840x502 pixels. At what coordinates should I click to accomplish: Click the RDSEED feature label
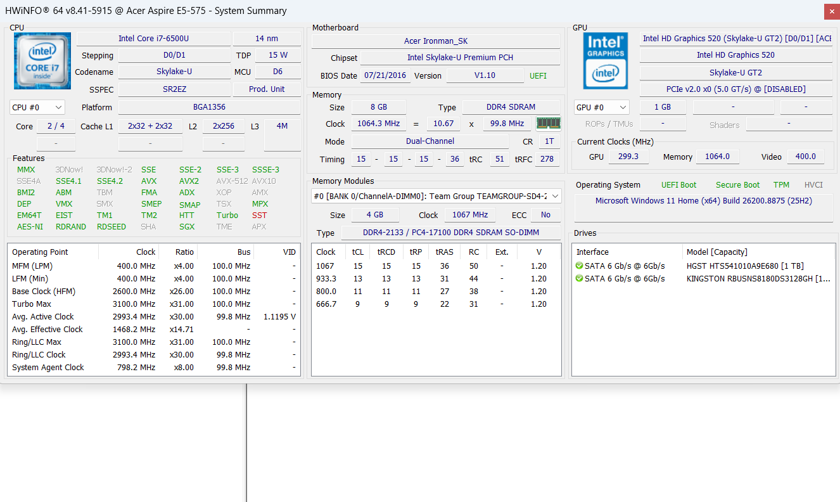coord(111,227)
